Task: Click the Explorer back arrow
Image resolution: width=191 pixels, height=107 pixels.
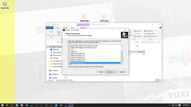Action: (49, 42)
